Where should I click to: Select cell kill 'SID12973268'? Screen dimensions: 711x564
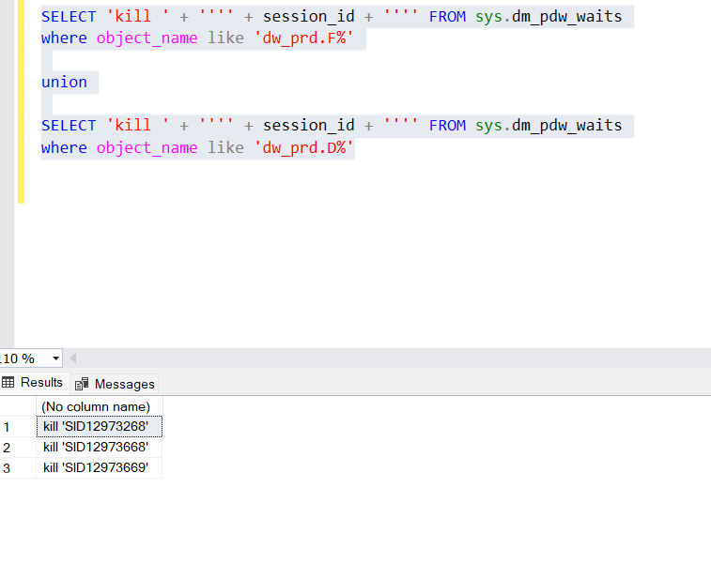99,426
